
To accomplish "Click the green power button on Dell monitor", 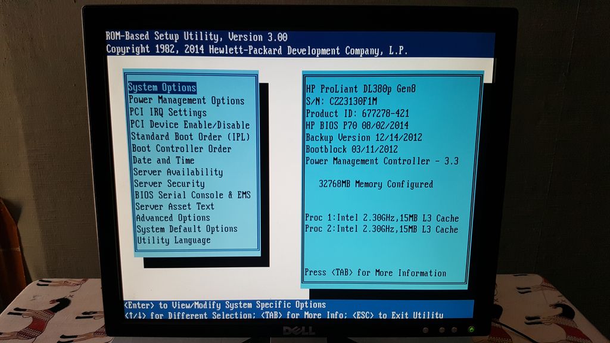I will [471, 330].
